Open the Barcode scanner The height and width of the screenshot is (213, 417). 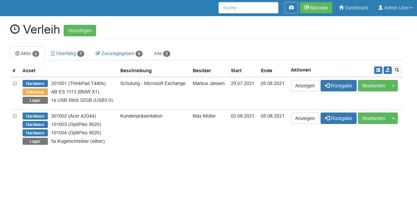tap(316, 7)
